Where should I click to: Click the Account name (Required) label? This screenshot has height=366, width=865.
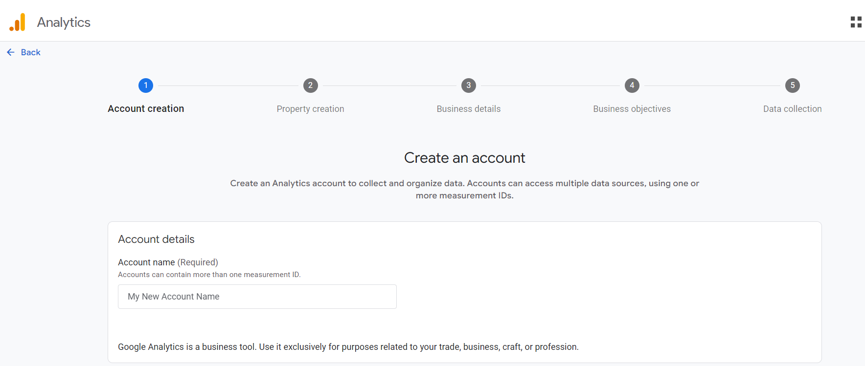click(x=168, y=262)
